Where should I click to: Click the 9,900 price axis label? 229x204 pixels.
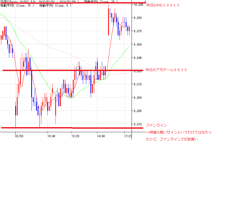(139, 98)
